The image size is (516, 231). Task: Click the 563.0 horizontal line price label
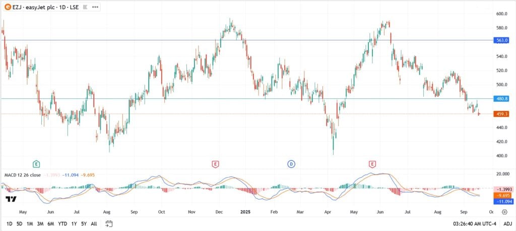(x=501, y=40)
